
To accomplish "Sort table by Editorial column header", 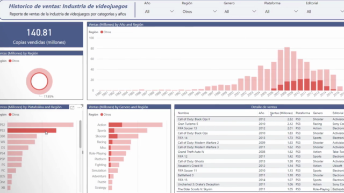I will (338, 113).
